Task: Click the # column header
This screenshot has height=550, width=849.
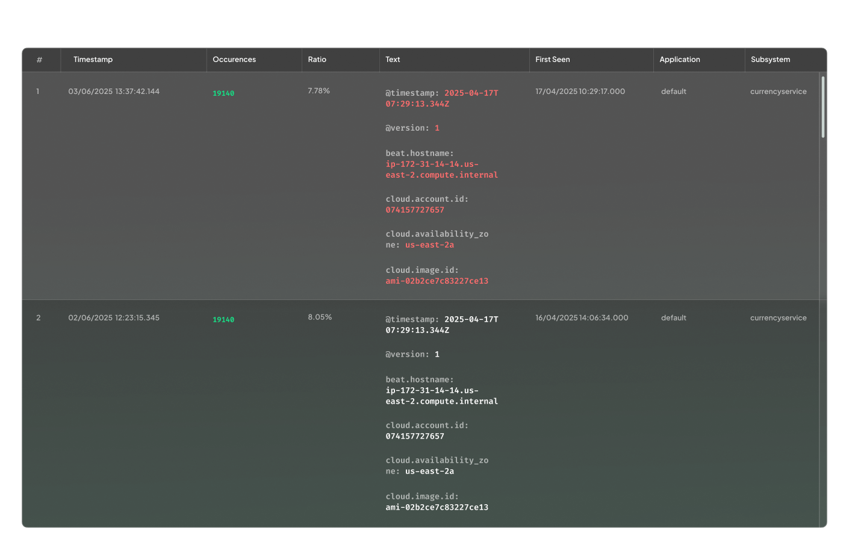Action: click(x=39, y=60)
